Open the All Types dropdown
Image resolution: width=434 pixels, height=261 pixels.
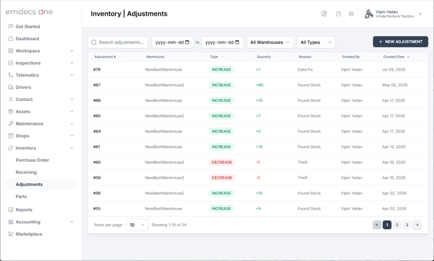click(316, 42)
